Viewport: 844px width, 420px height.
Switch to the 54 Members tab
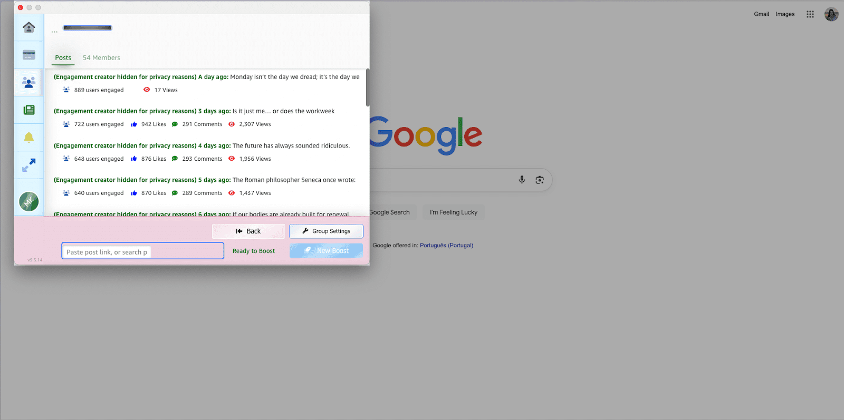pyautogui.click(x=101, y=58)
